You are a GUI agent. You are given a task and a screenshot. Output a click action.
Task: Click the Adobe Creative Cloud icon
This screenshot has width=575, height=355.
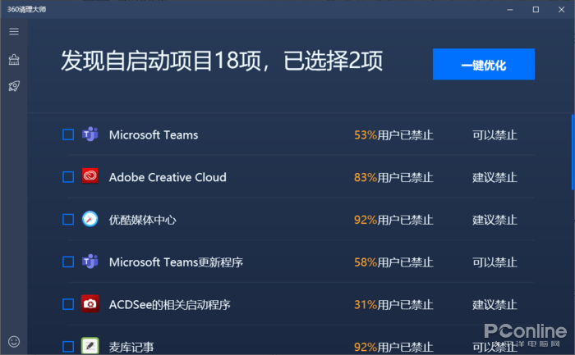[90, 177]
